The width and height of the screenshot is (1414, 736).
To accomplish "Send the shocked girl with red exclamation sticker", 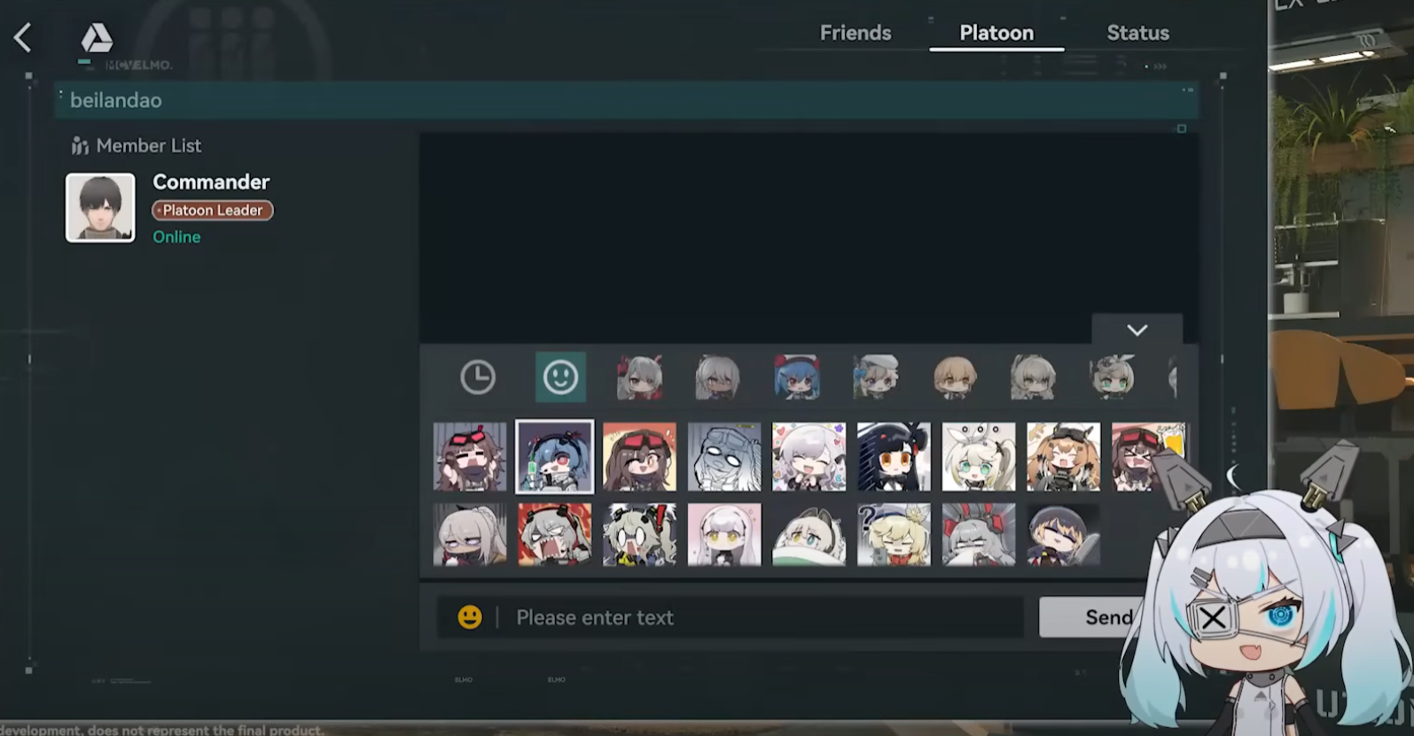I will coord(639,535).
